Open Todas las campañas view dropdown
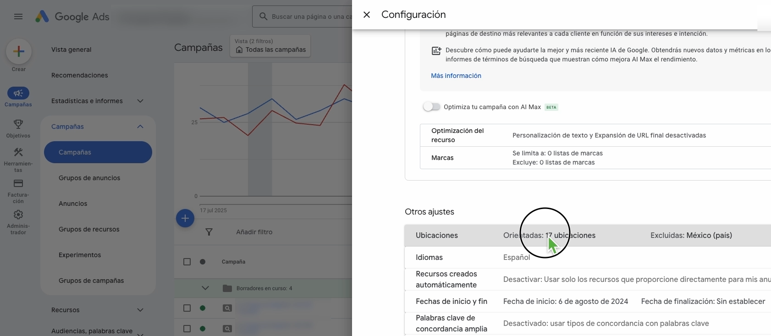 click(x=270, y=46)
